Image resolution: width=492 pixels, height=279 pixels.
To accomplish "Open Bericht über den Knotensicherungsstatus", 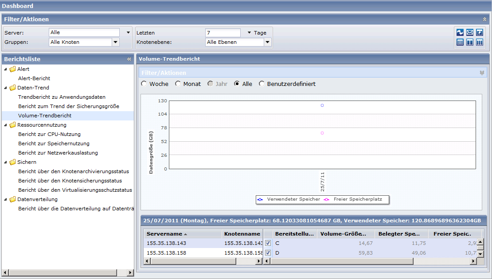I will point(70,181).
